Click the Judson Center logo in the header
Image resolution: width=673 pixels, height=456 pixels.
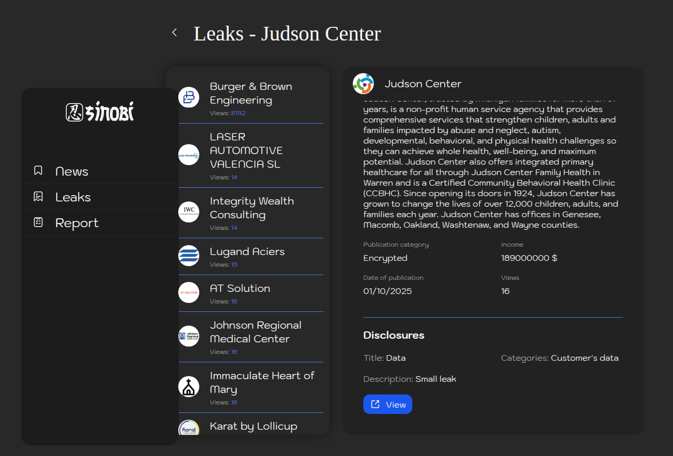[x=363, y=84]
